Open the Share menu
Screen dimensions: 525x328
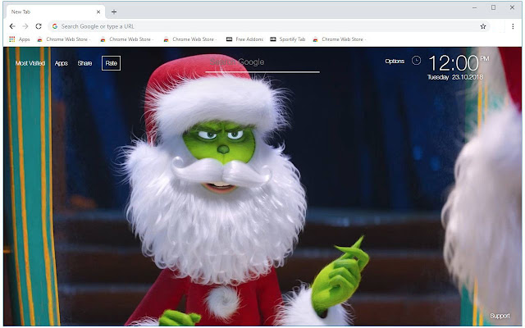click(x=84, y=63)
